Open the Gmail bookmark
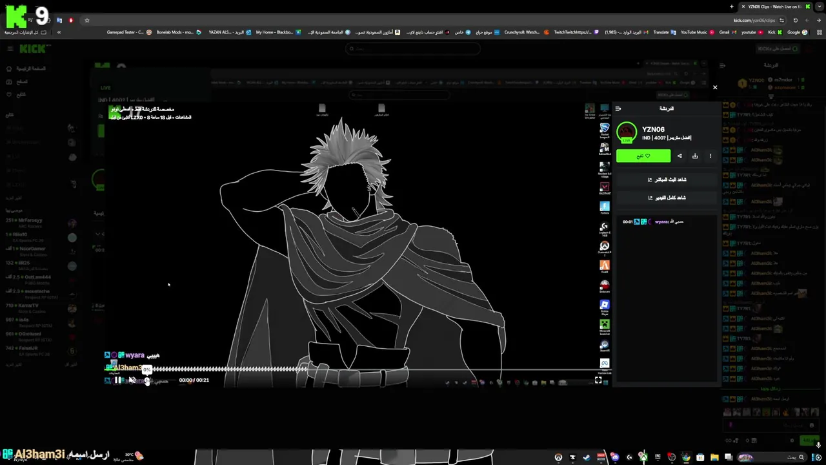This screenshot has height=465, width=826. click(x=728, y=32)
